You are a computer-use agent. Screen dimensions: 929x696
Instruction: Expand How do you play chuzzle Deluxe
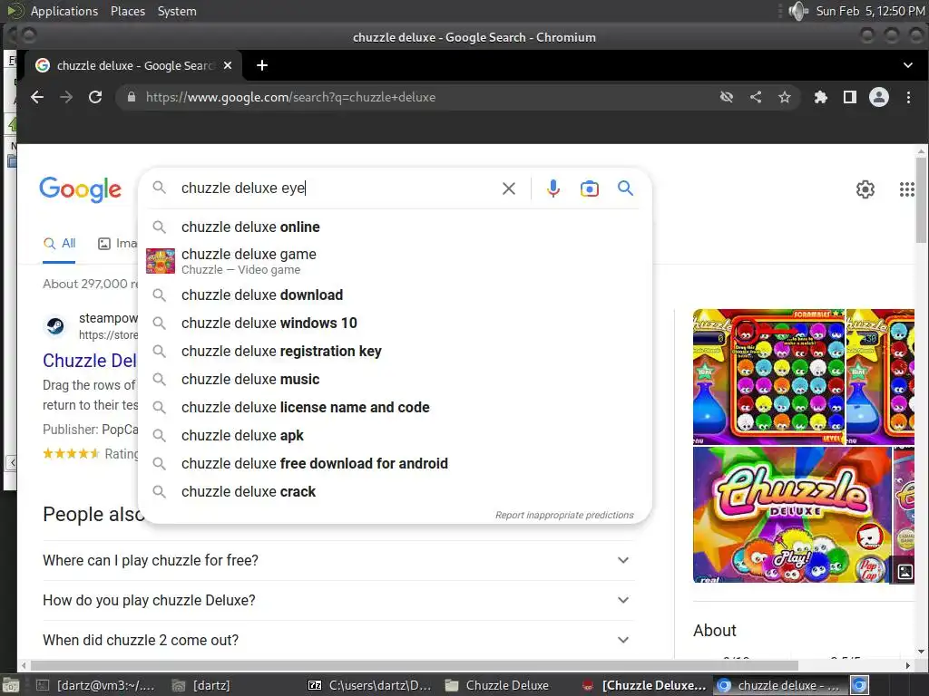click(x=337, y=600)
